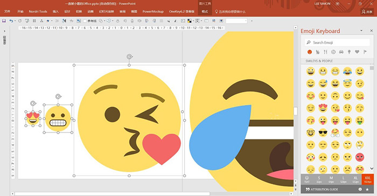The image size is (377, 196).
Task: Click the info icon in emoji footer
Action: [360, 189]
